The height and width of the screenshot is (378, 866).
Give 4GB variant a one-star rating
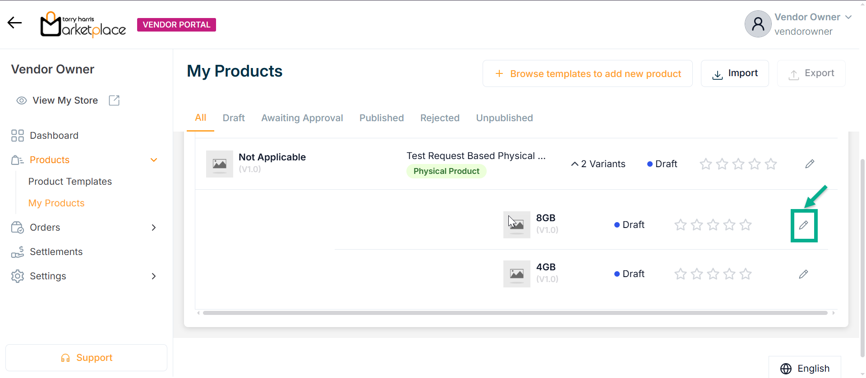tap(681, 274)
